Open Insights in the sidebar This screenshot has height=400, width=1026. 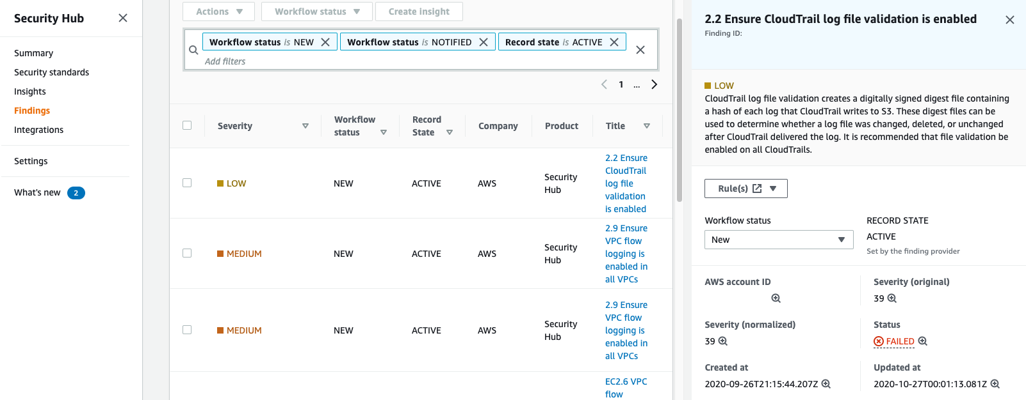[30, 91]
